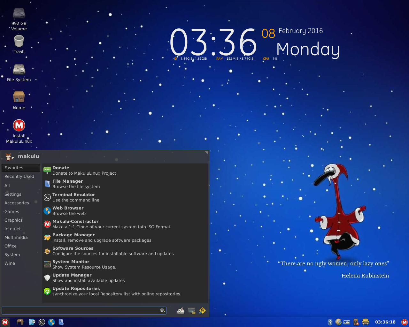Run Update Repositories entry
The image size is (409, 327).
(125, 291)
